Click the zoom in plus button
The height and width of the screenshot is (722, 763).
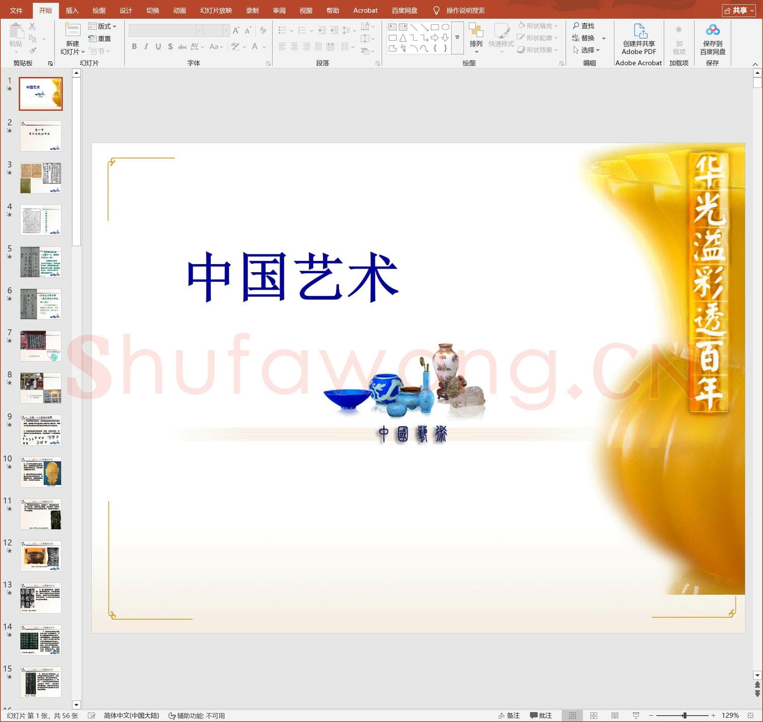pyautogui.click(x=713, y=715)
